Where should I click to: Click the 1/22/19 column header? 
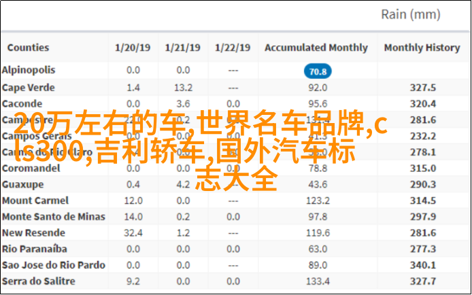click(233, 48)
